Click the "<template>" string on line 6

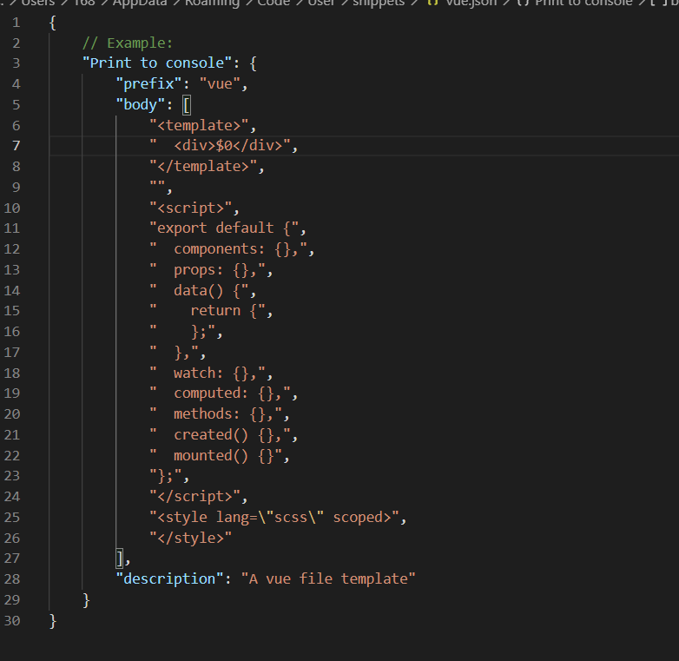[199, 126]
